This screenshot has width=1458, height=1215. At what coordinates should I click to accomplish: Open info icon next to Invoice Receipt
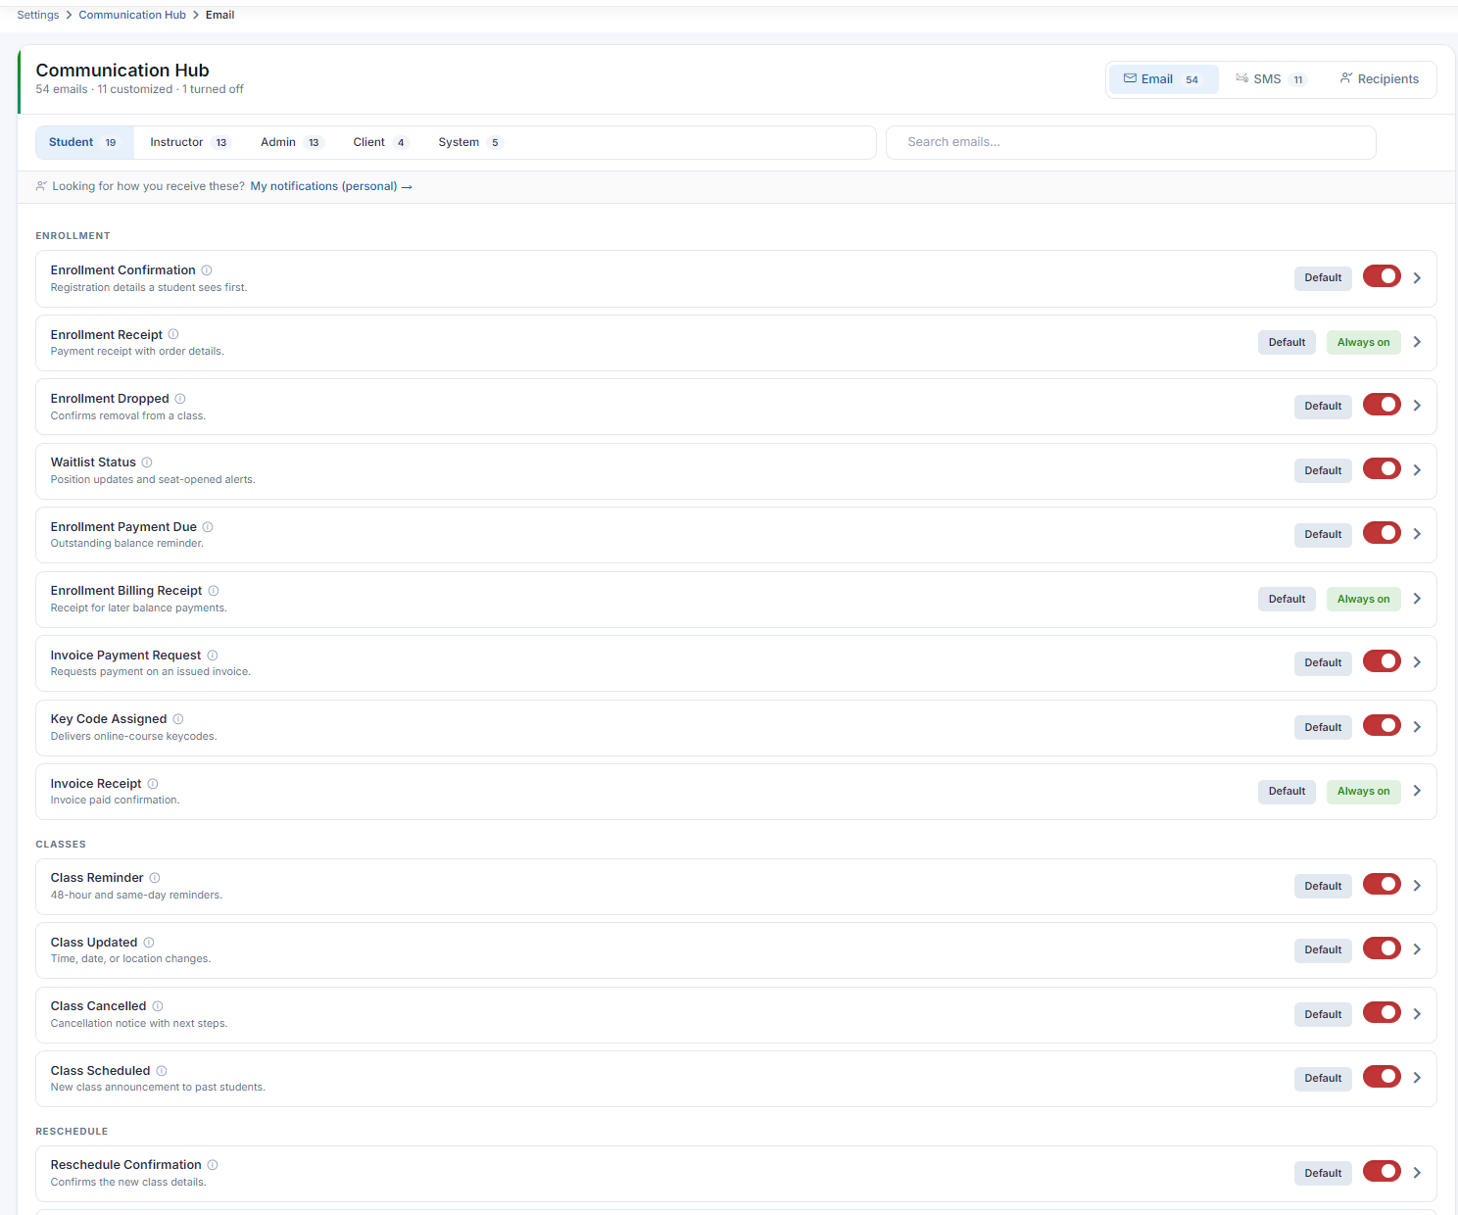tap(153, 784)
